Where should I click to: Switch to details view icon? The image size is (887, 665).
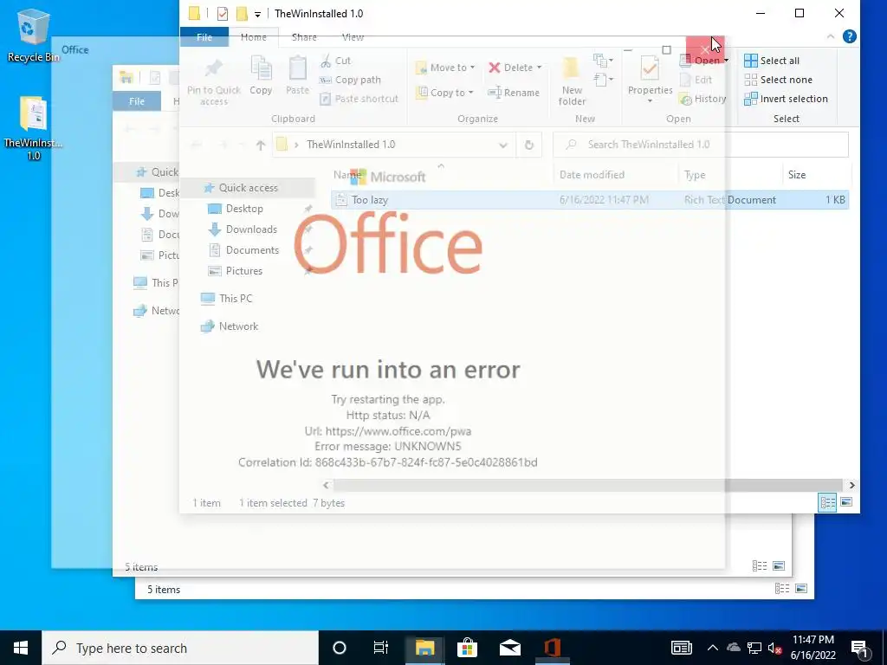[x=827, y=502]
